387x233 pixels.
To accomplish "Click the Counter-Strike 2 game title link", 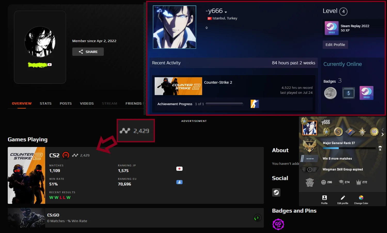I will 218,82.
